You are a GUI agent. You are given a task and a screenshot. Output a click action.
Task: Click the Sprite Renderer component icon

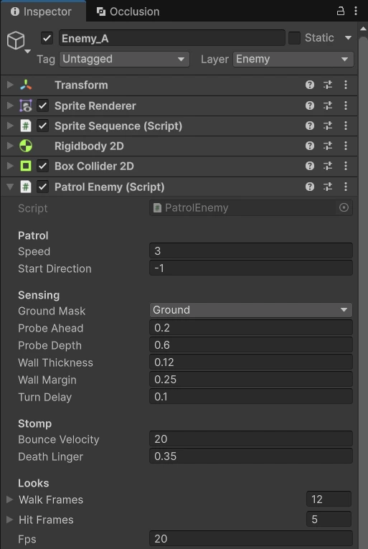26,105
